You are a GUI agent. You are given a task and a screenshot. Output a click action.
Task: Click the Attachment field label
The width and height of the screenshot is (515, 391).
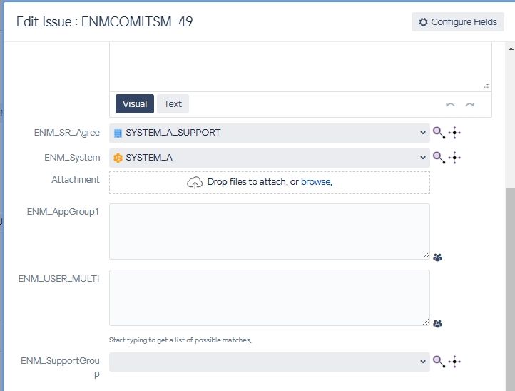pyautogui.click(x=75, y=180)
